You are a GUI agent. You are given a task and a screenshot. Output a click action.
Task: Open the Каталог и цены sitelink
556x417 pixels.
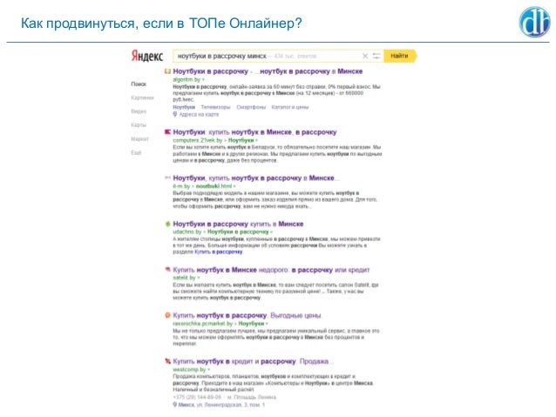290,107
